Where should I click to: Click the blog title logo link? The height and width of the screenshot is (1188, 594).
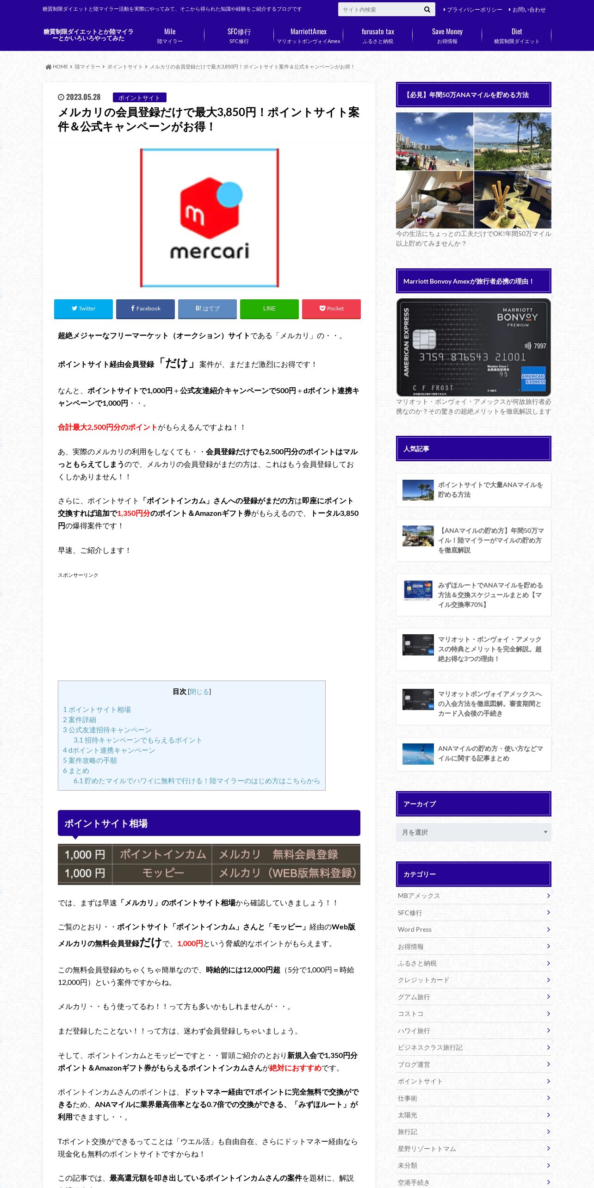click(88, 35)
